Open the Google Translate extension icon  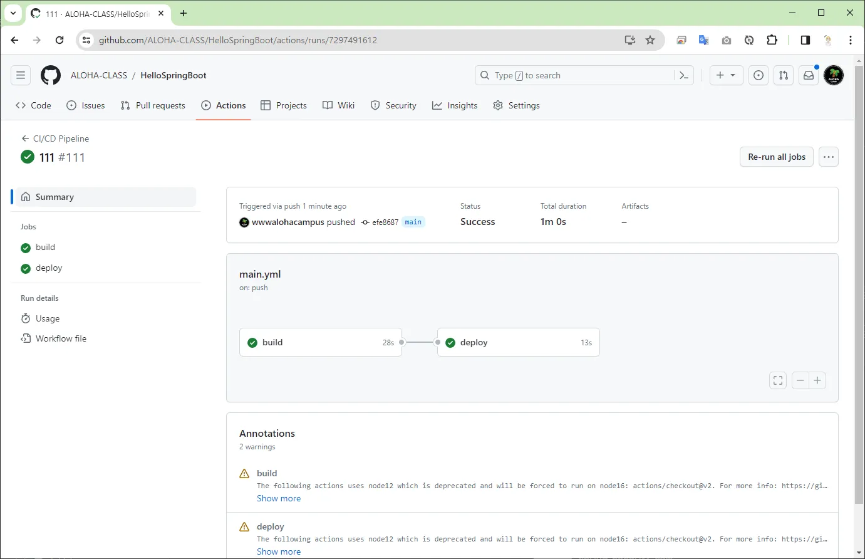[x=704, y=40]
